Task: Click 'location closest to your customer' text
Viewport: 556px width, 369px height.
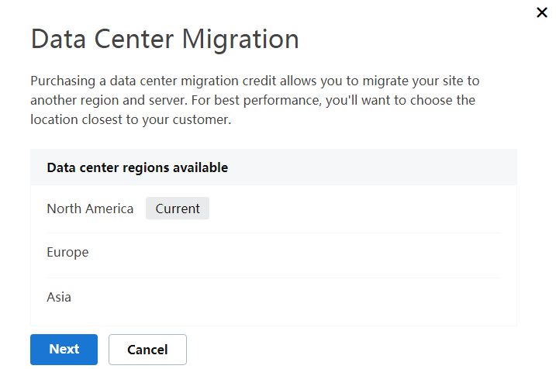Action: [130, 120]
